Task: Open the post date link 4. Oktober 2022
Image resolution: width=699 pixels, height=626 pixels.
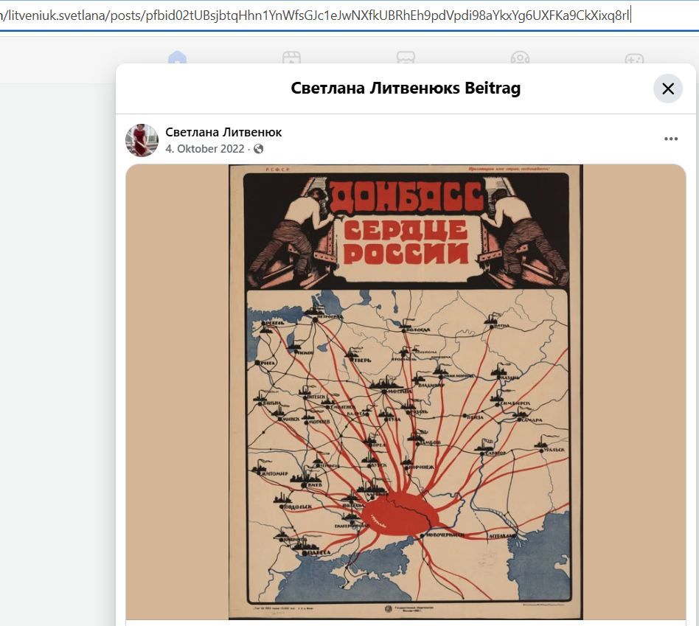Action: pyautogui.click(x=205, y=149)
